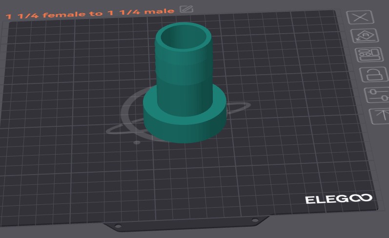
Task: Click the move plate to front arrow icon
Action: (x=380, y=116)
